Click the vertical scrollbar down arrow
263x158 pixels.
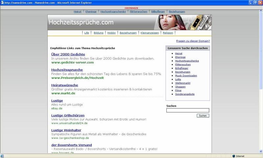[261, 151]
